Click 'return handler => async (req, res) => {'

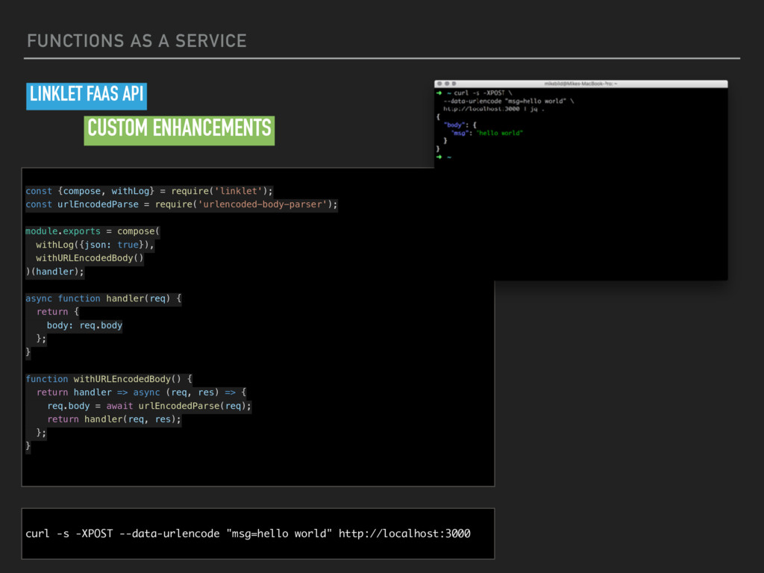[141, 392]
